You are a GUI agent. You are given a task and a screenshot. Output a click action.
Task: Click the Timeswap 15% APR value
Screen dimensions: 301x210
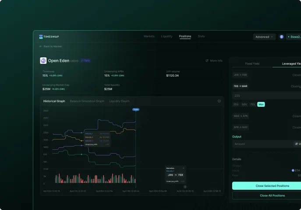(45, 76)
